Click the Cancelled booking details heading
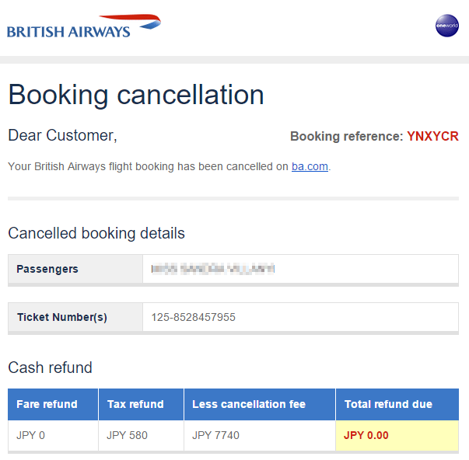This screenshot has width=469, height=460. [96, 233]
